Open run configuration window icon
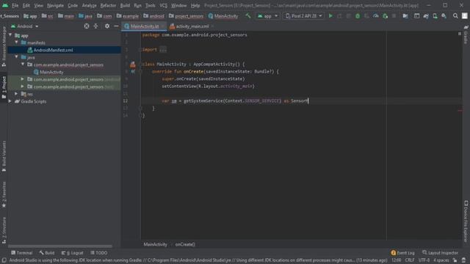Image resolution: width=470 pixels, height=264 pixels. click(x=416, y=16)
